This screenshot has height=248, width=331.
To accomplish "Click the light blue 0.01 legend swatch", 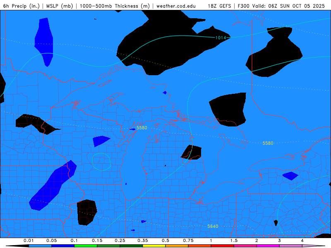I will tap(40, 246).
